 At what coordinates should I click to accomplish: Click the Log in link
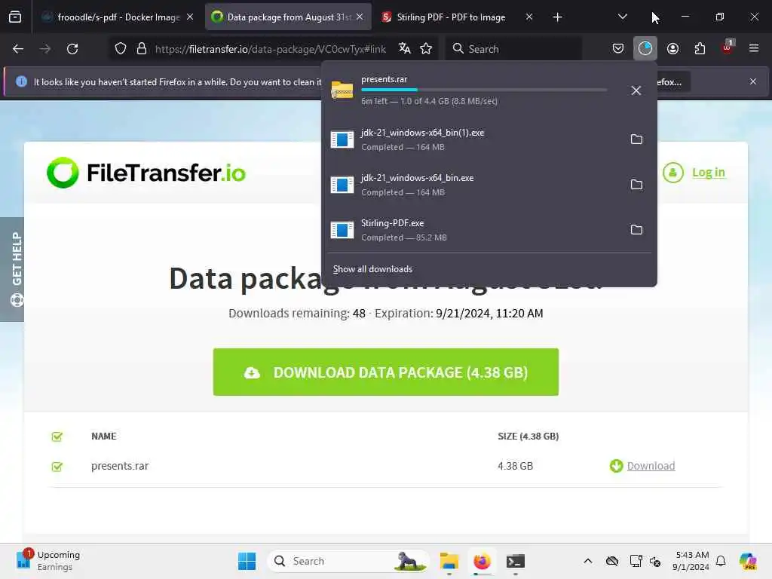709,173
